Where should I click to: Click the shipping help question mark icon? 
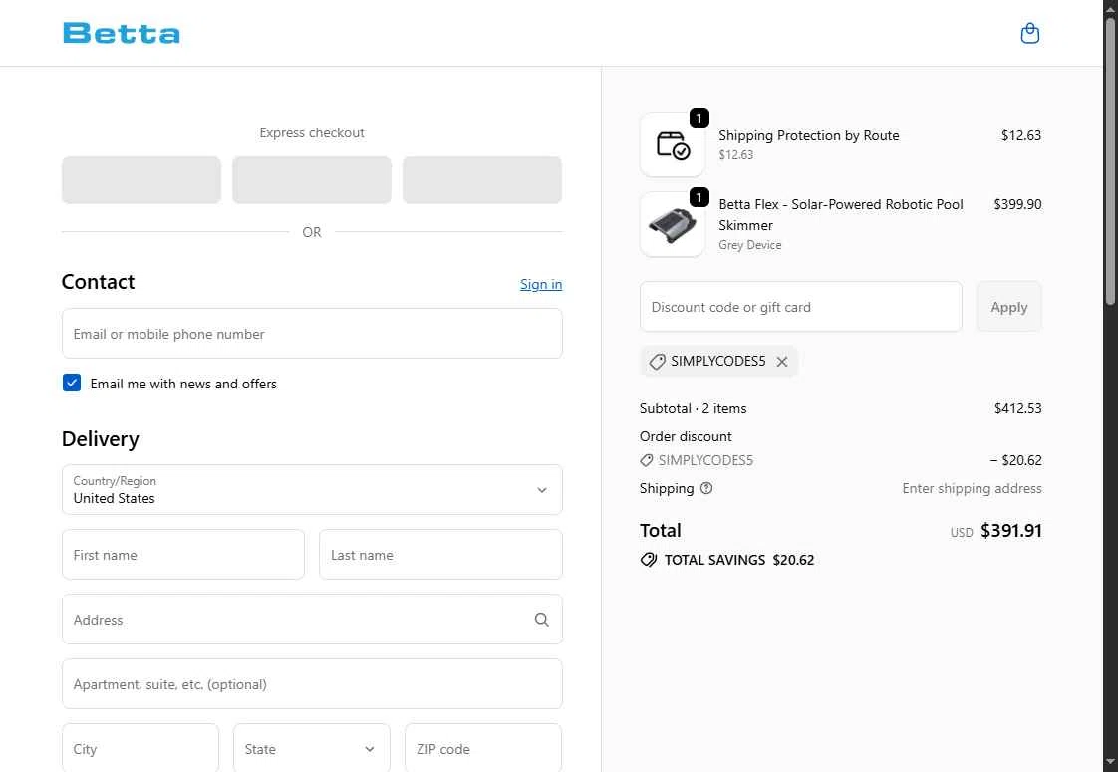point(705,488)
